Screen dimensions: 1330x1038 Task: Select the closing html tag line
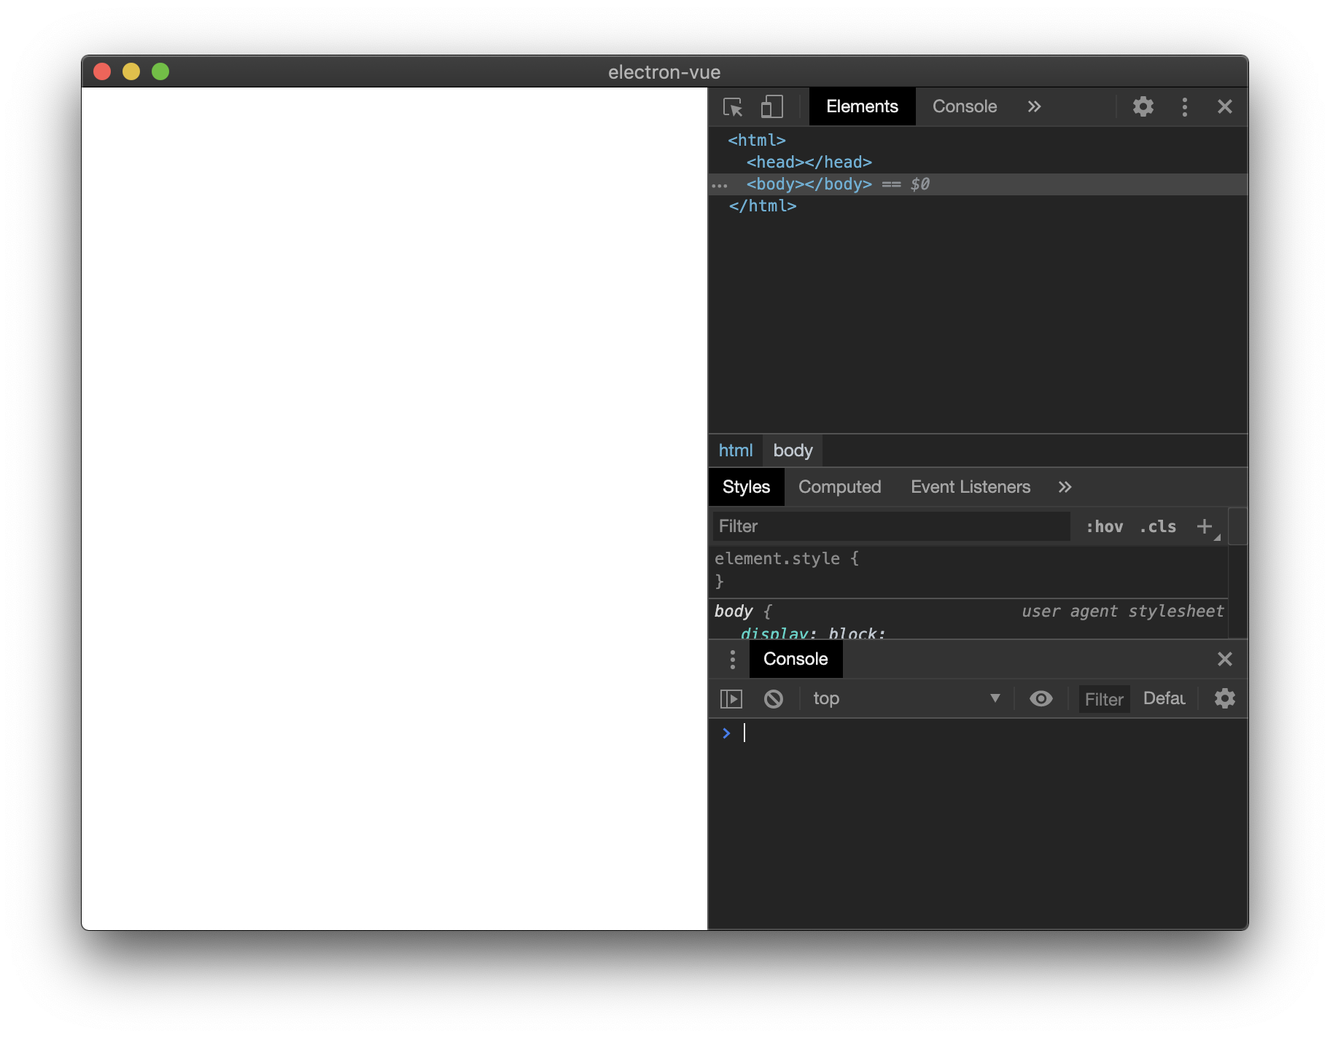762,206
